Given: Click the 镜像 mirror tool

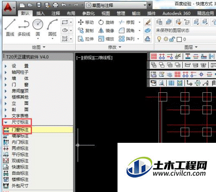Looking at the screenshot, I should click(x=106, y=31).
